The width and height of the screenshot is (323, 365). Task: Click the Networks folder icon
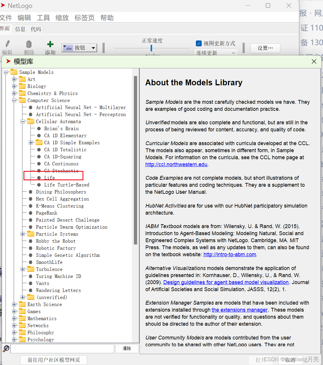(x=22, y=325)
